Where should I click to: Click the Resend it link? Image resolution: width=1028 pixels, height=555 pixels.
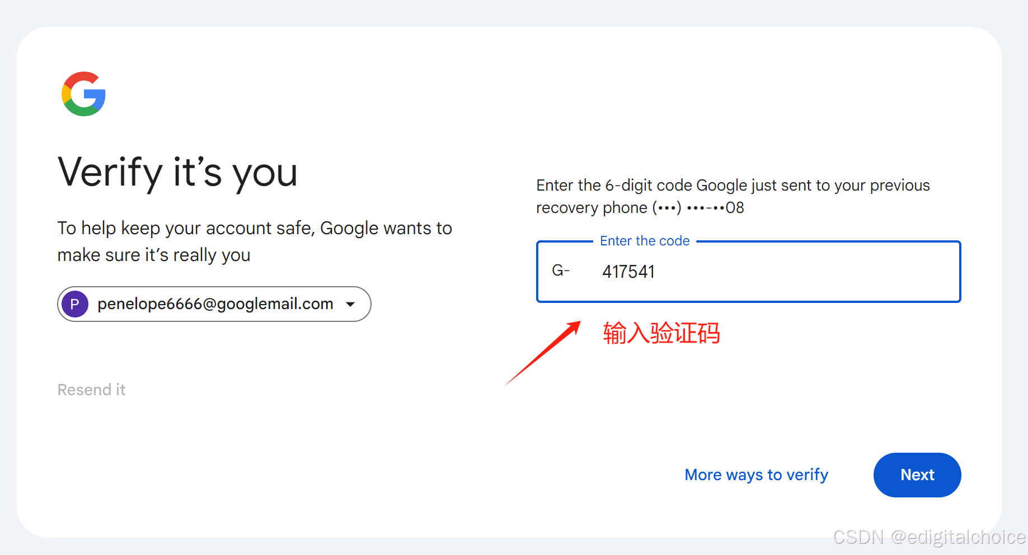pos(91,390)
